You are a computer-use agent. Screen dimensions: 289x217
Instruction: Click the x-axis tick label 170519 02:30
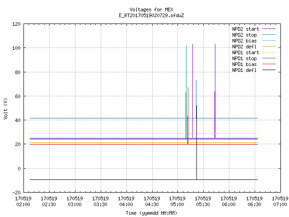[x=49, y=202]
